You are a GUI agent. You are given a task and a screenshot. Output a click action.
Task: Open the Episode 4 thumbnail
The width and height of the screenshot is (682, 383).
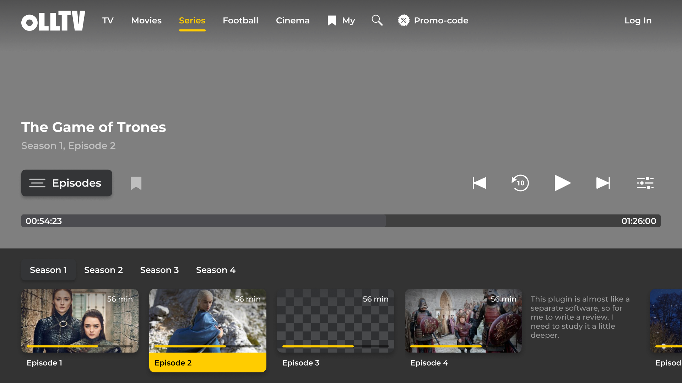[464, 321]
